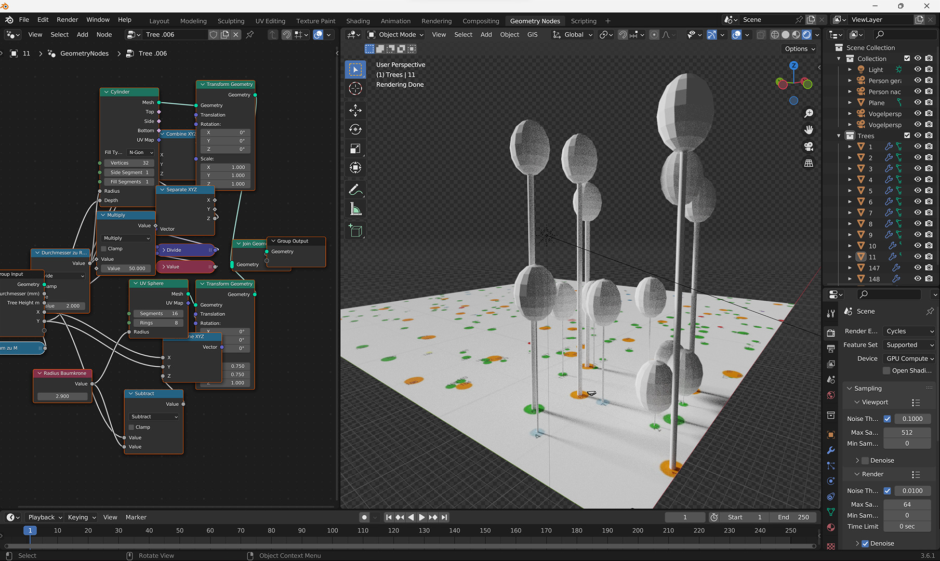The image size is (940, 561).
Task: Switch viewport to rendered shading
Action: click(x=806, y=35)
